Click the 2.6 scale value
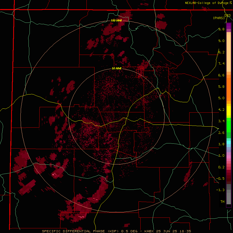 pos(221,133)
